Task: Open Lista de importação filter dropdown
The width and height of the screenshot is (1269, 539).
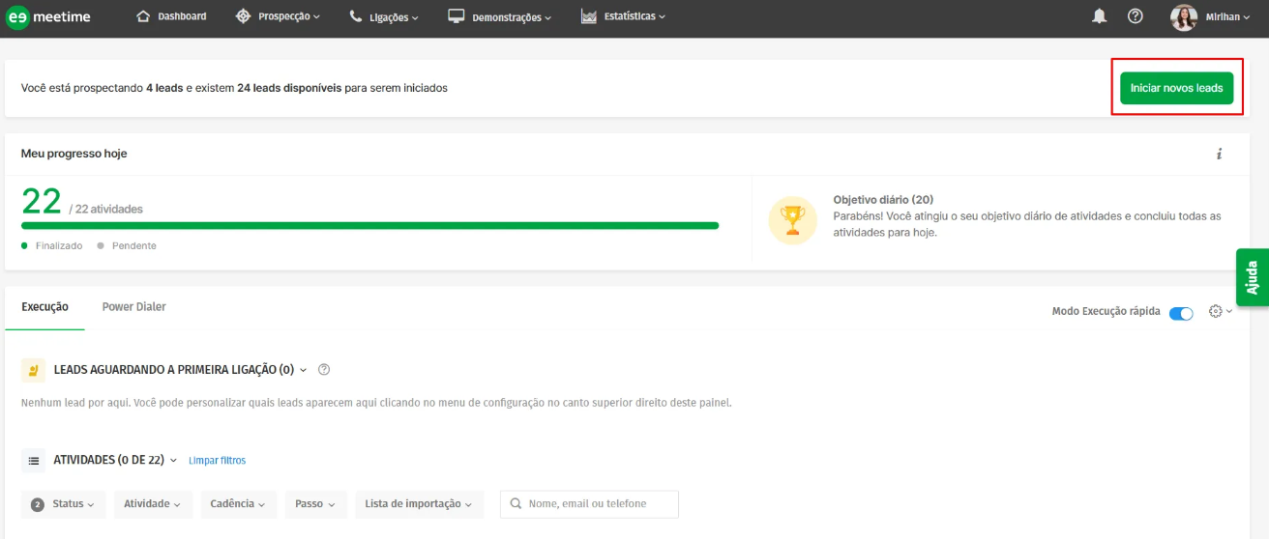Action: point(419,504)
